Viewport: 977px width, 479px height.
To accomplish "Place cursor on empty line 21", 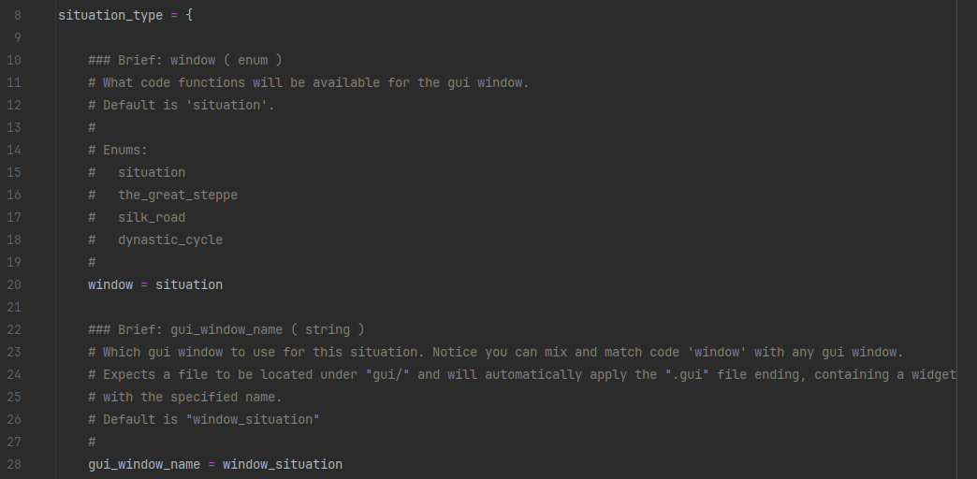I will 281,308.
